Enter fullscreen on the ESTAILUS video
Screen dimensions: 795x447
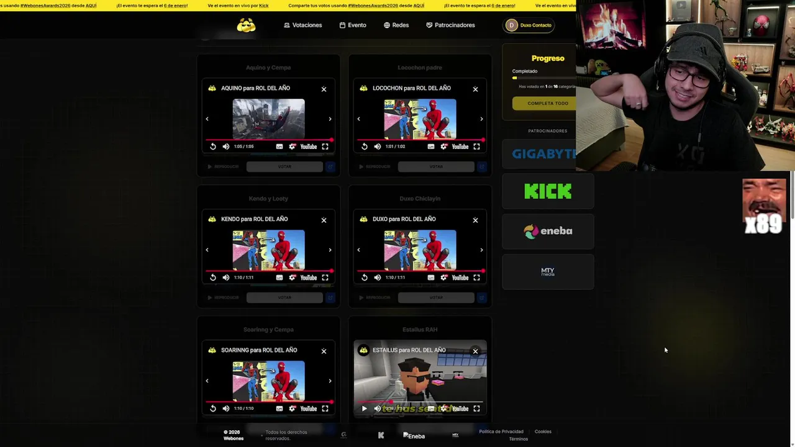click(x=476, y=409)
